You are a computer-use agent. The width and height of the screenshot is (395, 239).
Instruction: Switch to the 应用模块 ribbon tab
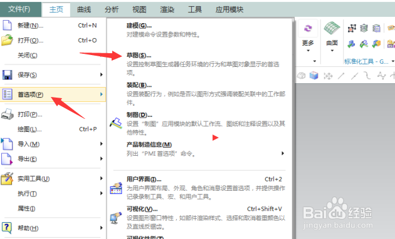pyautogui.click(x=229, y=9)
